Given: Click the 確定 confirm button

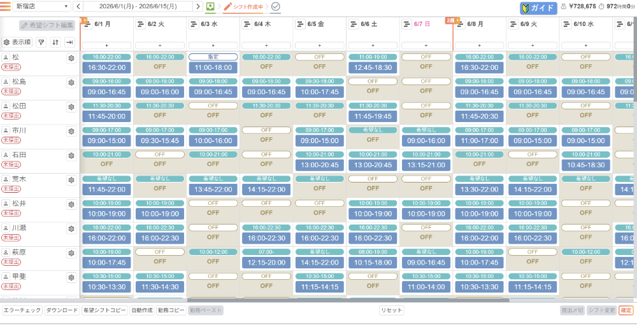Looking at the screenshot, I should click(626, 310).
